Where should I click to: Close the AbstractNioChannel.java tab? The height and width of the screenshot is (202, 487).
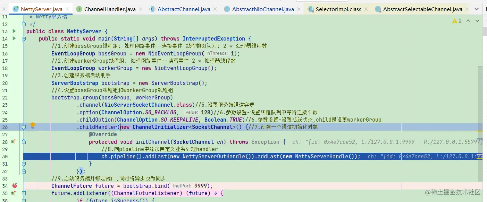[299, 9]
